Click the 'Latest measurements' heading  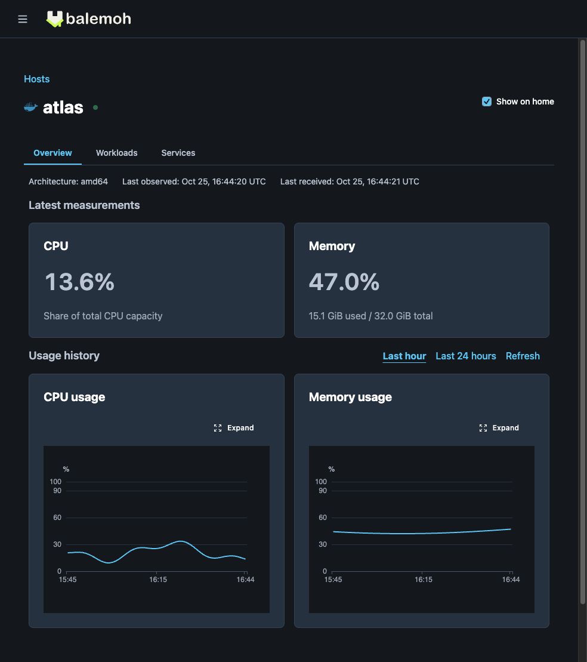click(84, 205)
